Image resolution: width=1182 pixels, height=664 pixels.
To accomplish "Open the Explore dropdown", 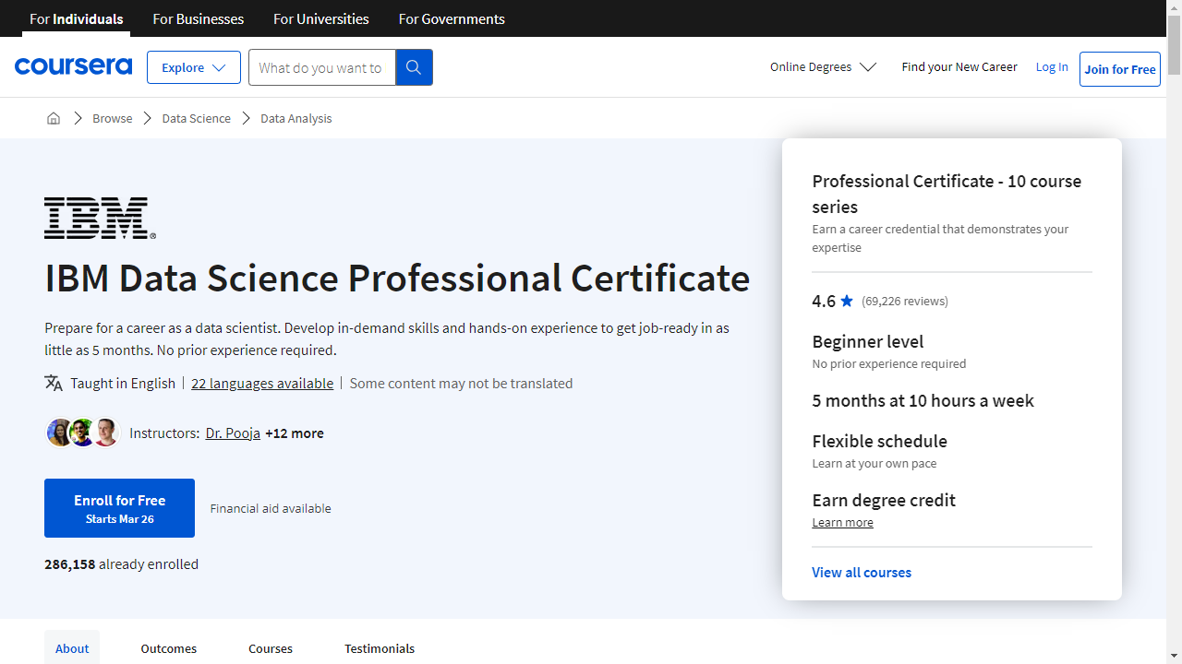I will click(x=194, y=67).
